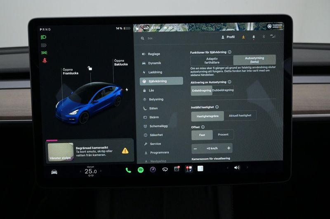Select Fast offset mode
This screenshot has width=330, height=219.
pyautogui.click(x=202, y=135)
